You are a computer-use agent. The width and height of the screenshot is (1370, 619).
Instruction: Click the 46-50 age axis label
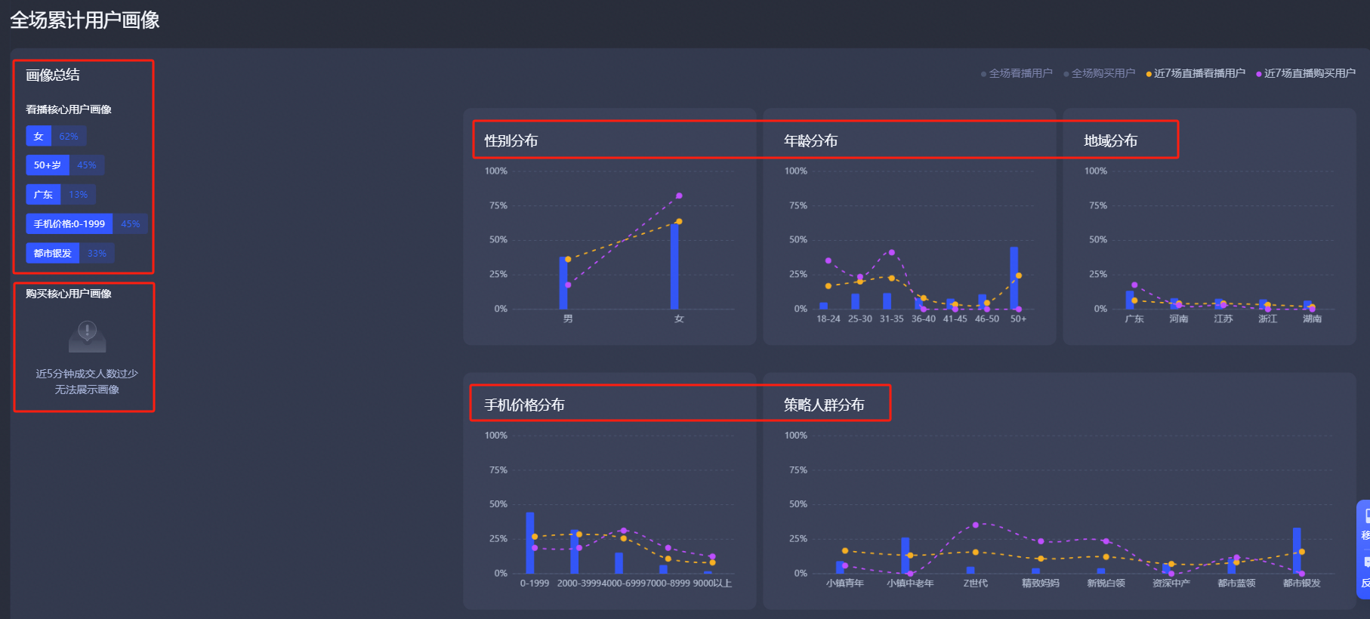click(x=987, y=319)
